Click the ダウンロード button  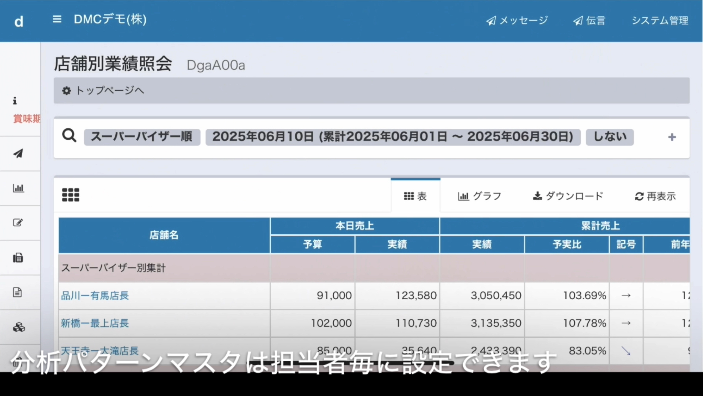[568, 196]
